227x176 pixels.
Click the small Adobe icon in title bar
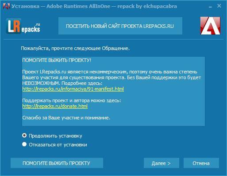(6, 6)
